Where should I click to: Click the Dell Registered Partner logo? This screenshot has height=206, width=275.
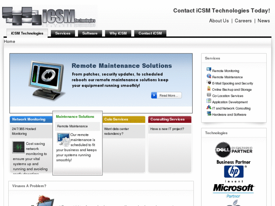(x=234, y=150)
